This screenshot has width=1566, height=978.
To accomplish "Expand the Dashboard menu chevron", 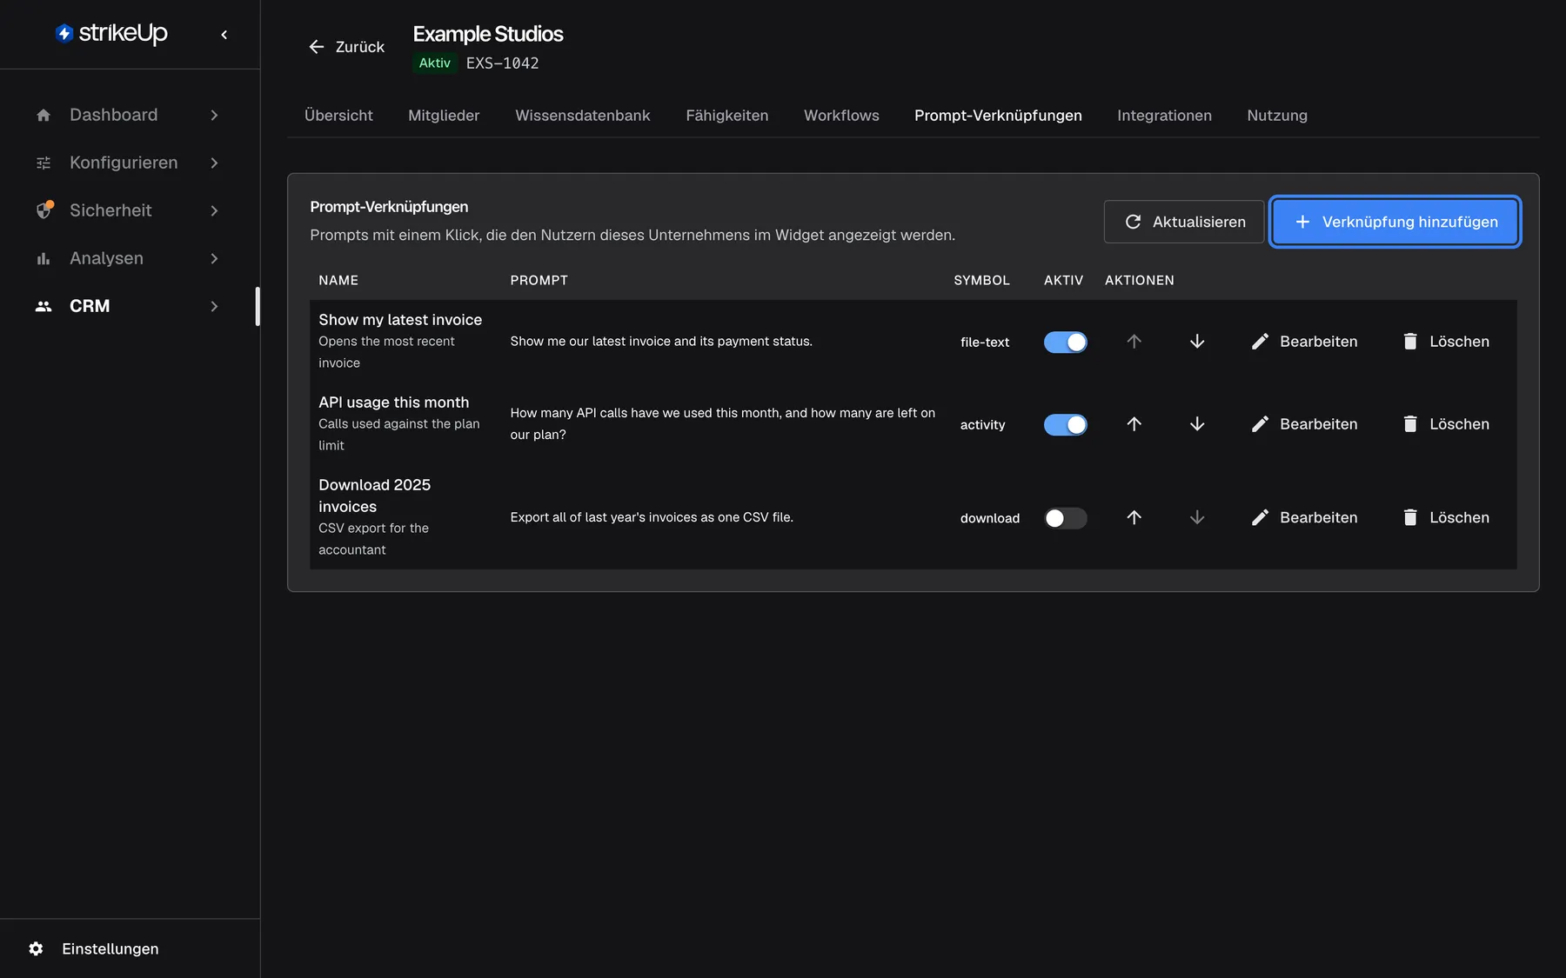I will (x=214, y=115).
